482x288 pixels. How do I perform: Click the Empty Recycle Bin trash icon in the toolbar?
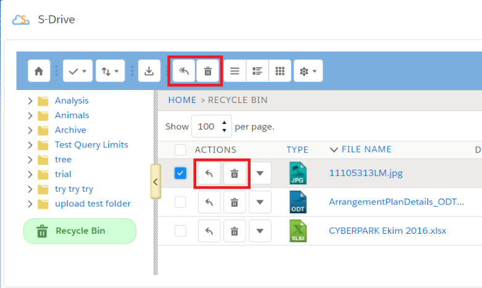[208, 72]
